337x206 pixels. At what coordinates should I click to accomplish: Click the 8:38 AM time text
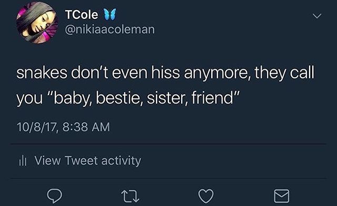(x=86, y=127)
